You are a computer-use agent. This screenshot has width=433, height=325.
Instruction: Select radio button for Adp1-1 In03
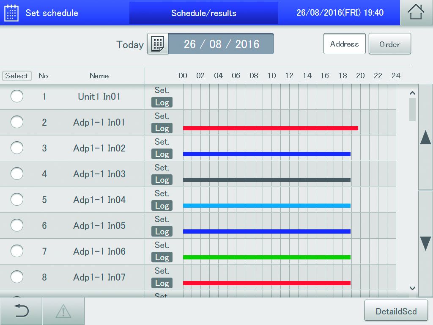(17, 174)
